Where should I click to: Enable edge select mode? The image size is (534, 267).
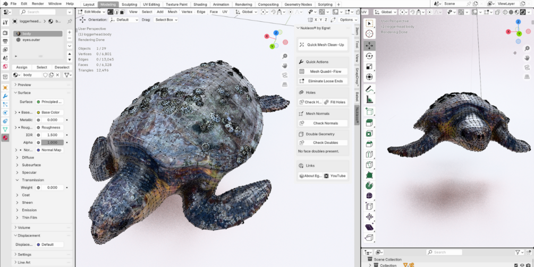[x=116, y=12]
